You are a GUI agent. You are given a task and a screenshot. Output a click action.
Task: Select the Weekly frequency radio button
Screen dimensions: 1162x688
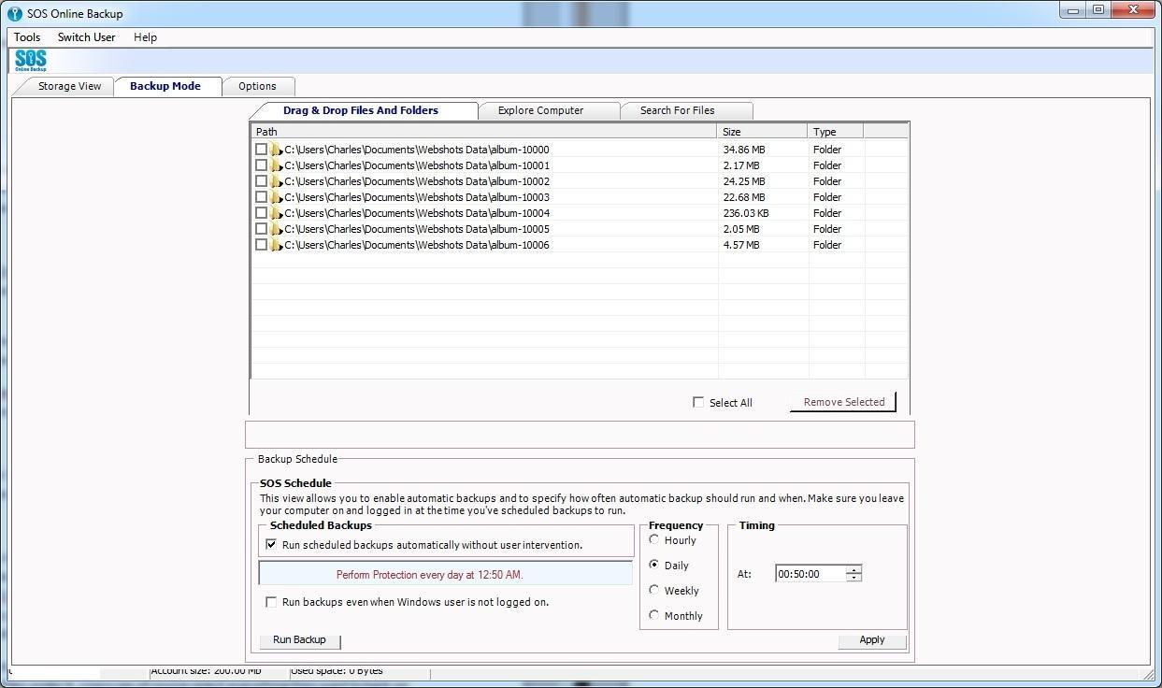653,590
